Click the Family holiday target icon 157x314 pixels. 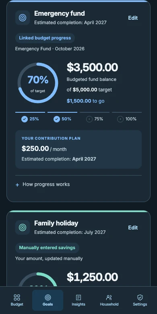coord(23,227)
